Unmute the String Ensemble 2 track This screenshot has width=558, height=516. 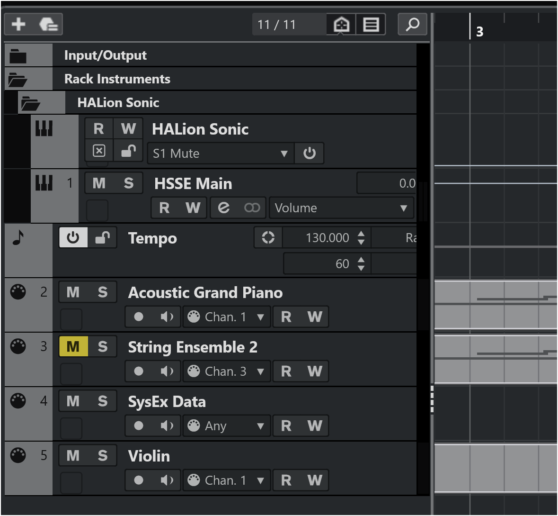point(73,347)
